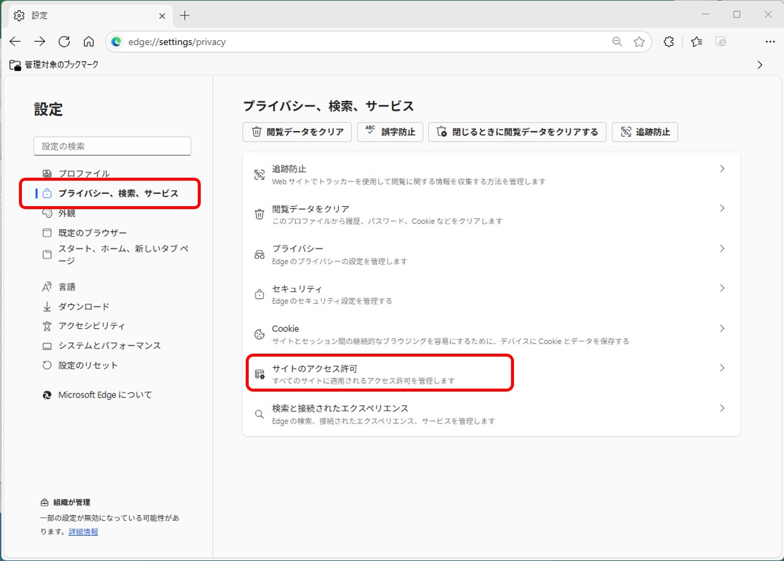Open the Edge settings and more menu
This screenshot has width=784, height=561.
pyautogui.click(x=770, y=41)
